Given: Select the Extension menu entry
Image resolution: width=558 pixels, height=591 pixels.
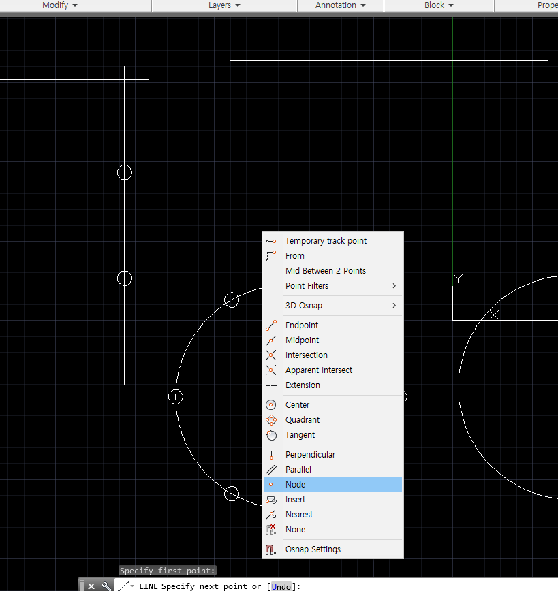Looking at the screenshot, I should point(332,385).
